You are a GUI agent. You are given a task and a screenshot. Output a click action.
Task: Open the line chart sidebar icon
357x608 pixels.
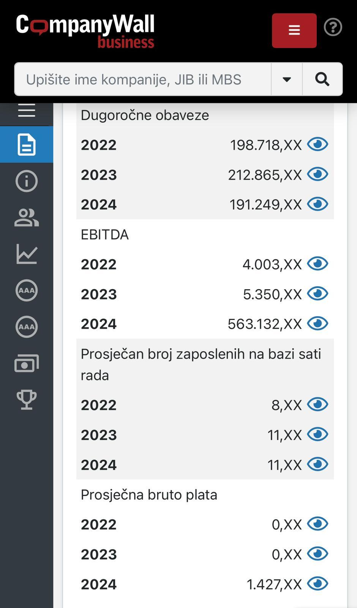click(27, 254)
